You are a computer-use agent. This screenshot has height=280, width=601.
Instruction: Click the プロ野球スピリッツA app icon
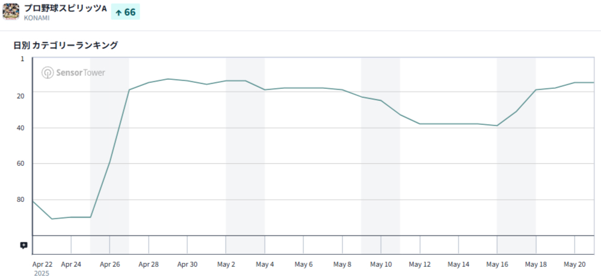[x=11, y=11]
